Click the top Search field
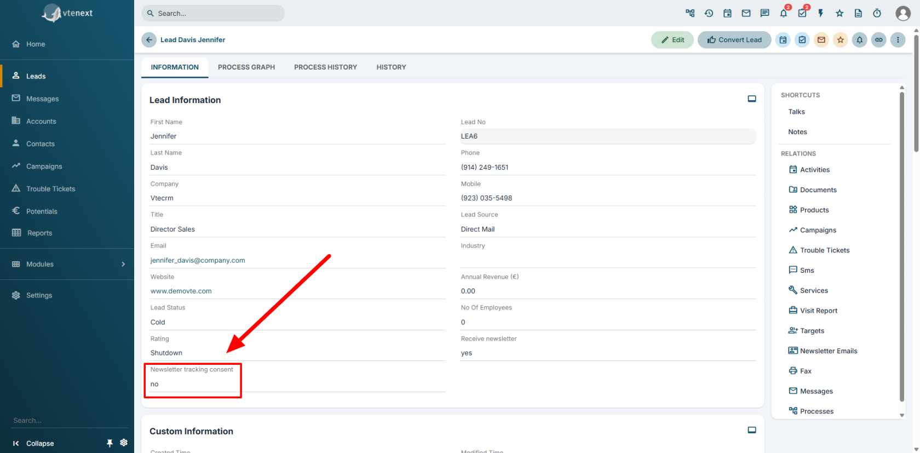920x453 pixels. 213,13
